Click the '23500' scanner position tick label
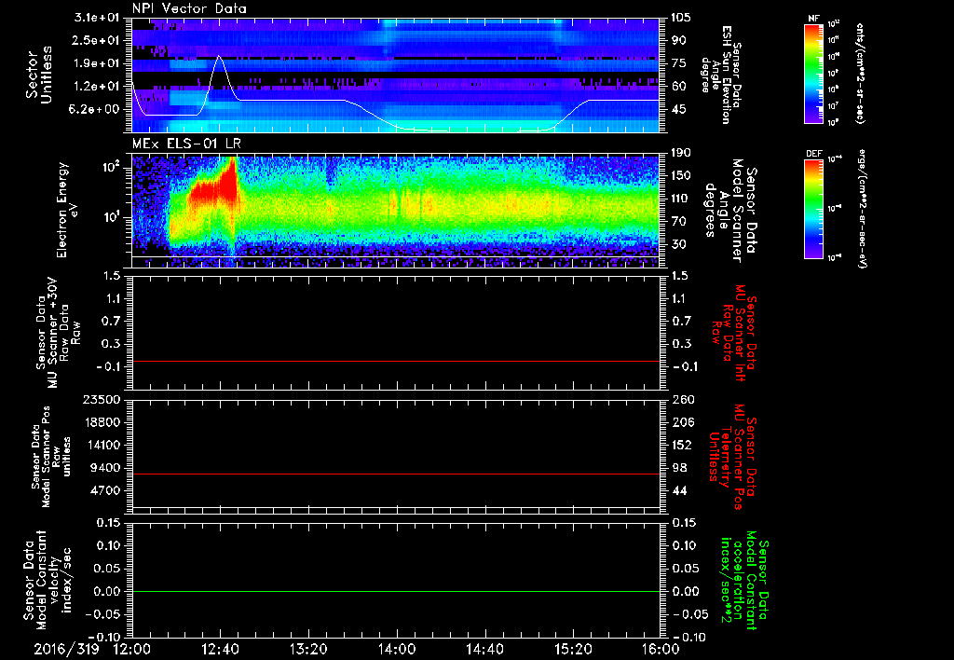 pyautogui.click(x=102, y=400)
